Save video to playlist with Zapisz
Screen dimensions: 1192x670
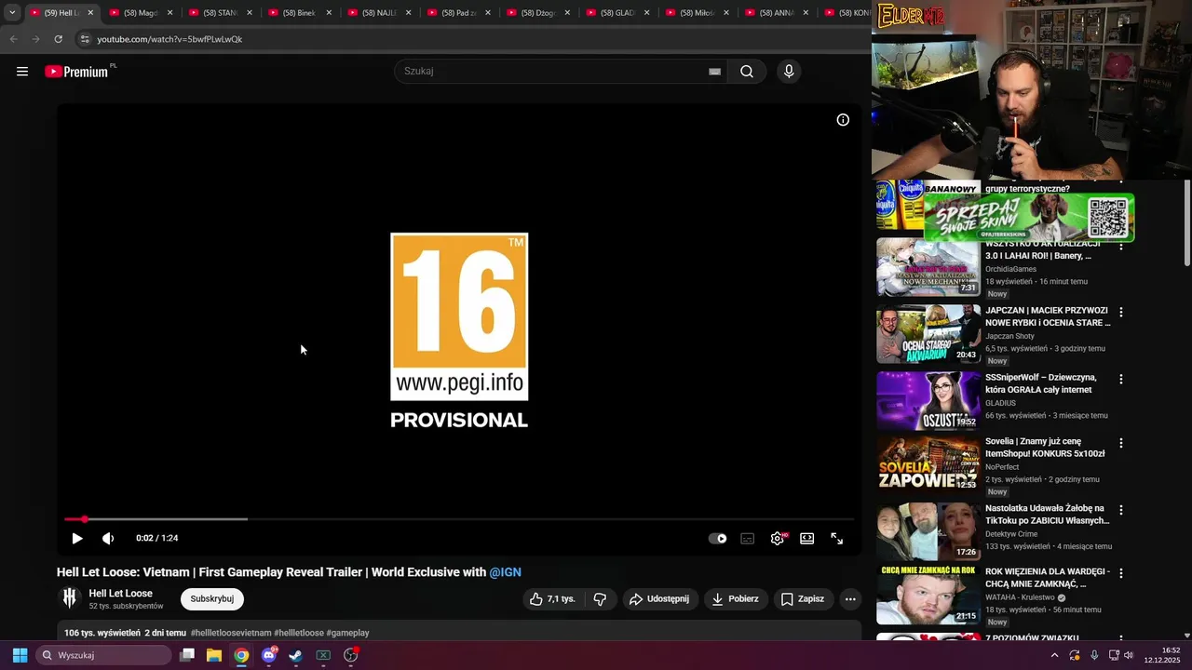pyautogui.click(x=803, y=599)
